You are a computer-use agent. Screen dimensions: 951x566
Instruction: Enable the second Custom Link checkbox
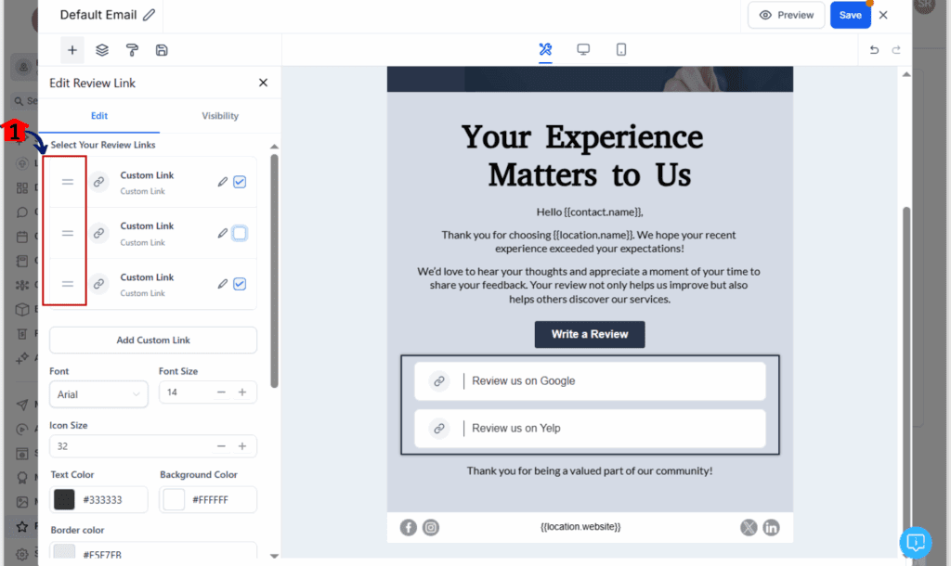(x=240, y=233)
